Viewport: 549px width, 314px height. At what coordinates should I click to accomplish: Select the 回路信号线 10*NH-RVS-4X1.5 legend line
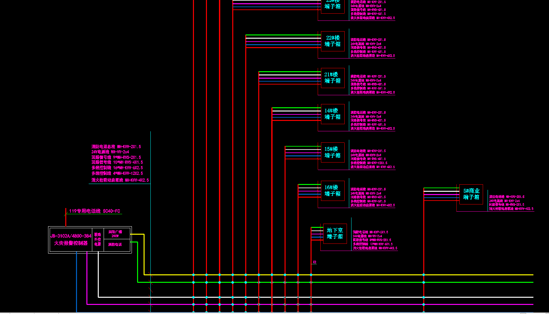[x=117, y=162]
